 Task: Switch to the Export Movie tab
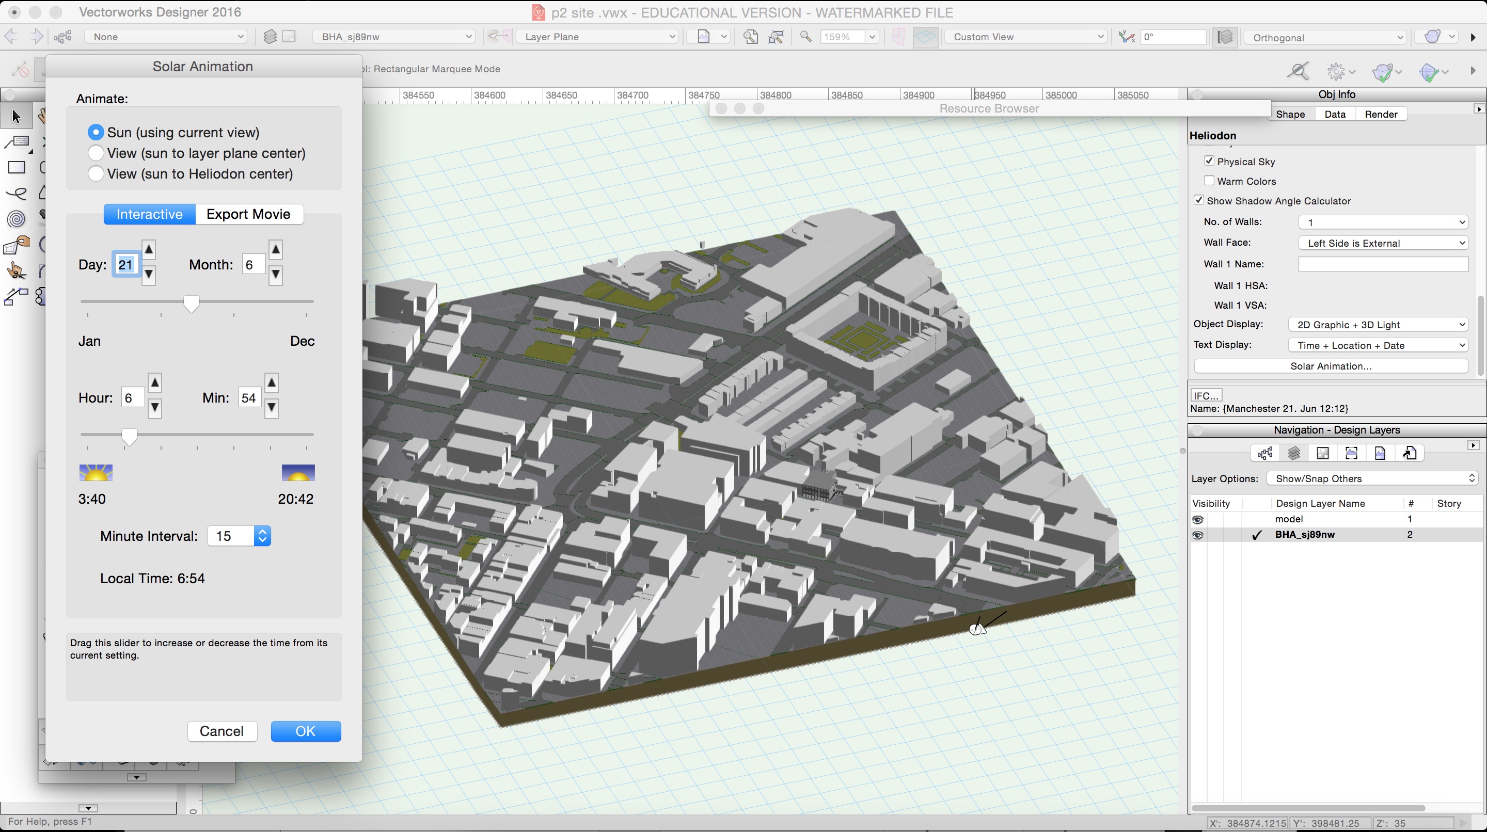pos(249,214)
